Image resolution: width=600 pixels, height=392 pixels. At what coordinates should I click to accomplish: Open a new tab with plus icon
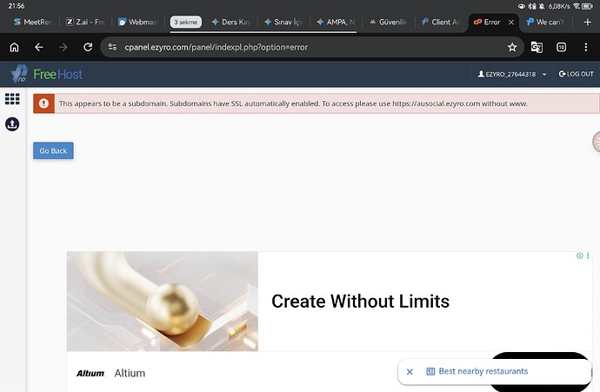pyautogui.click(x=588, y=23)
